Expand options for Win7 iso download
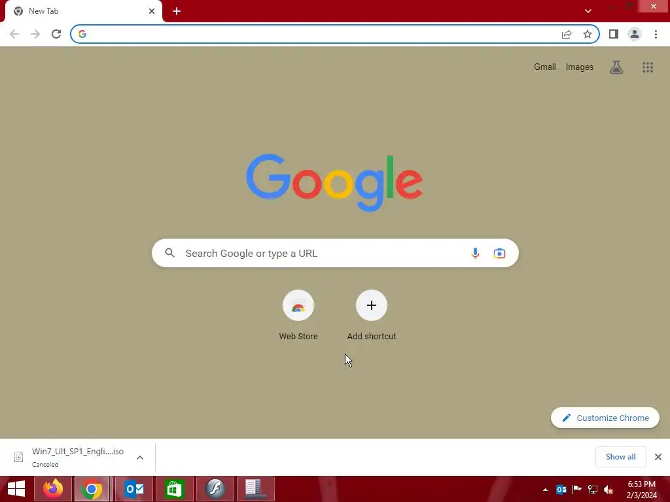The width and height of the screenshot is (670, 502). pyautogui.click(x=140, y=458)
